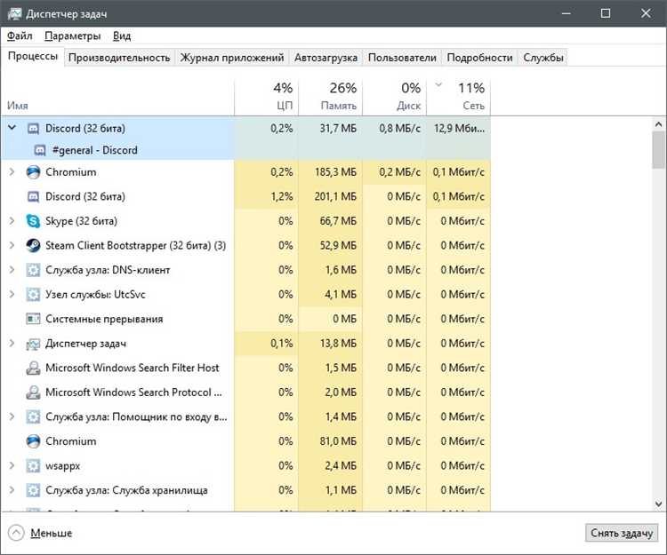Select the 81,0 МБ memory cell of Chromium

click(x=331, y=441)
